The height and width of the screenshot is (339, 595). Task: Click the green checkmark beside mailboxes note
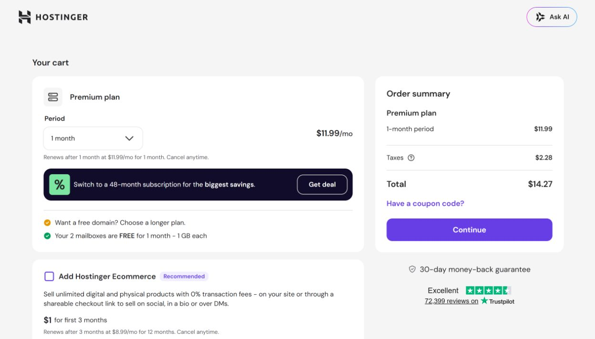(x=47, y=236)
